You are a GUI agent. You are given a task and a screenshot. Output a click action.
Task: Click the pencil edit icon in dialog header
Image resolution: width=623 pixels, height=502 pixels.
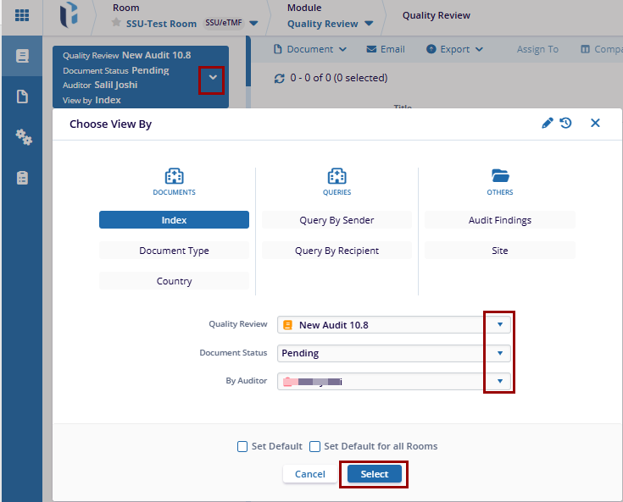pyautogui.click(x=547, y=124)
